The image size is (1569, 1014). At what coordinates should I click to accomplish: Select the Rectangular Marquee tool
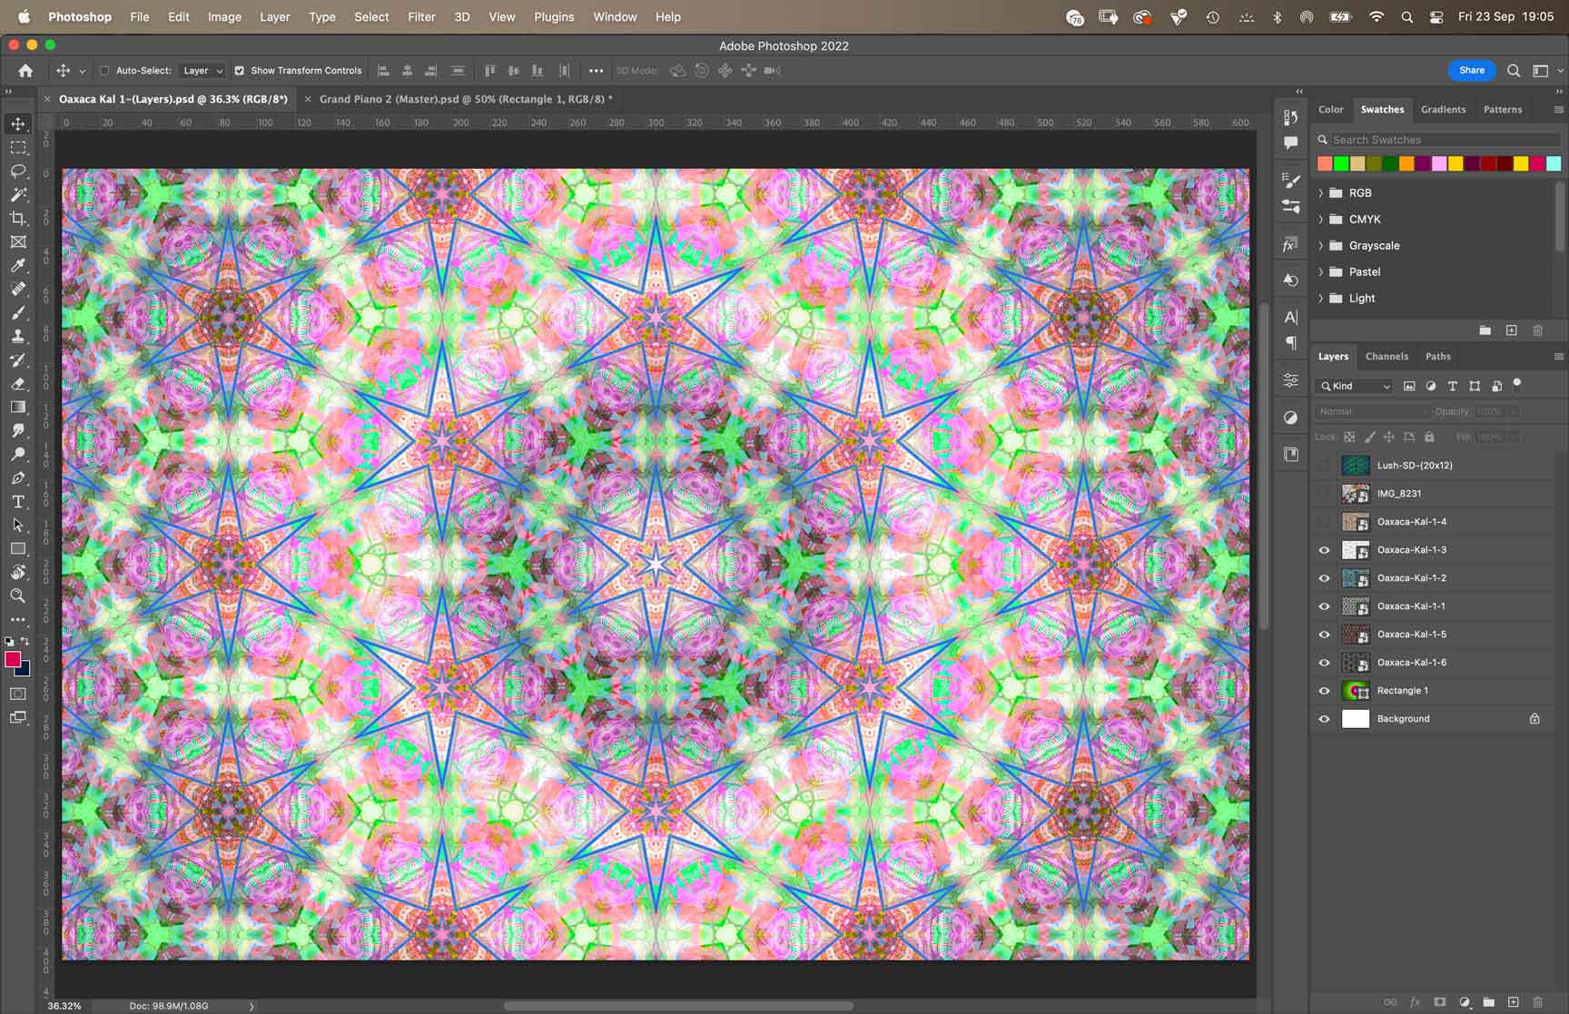coord(18,147)
